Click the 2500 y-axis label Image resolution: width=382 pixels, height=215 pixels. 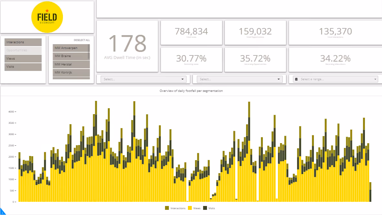tap(11, 145)
